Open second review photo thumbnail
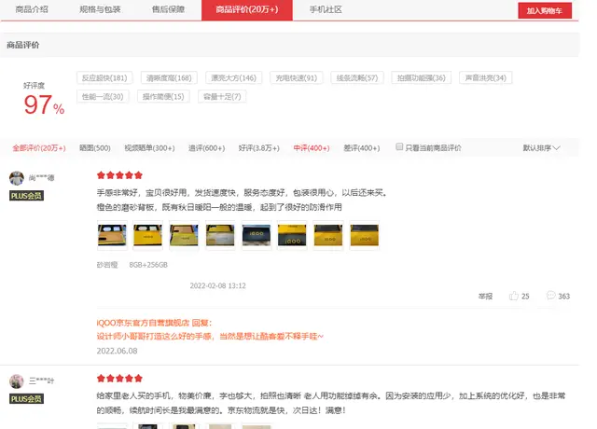This screenshot has height=429, width=597. [147, 235]
